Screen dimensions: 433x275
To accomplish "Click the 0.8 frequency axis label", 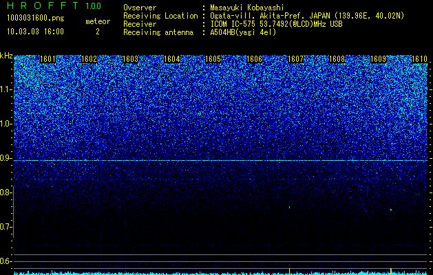I will coord(6,192).
